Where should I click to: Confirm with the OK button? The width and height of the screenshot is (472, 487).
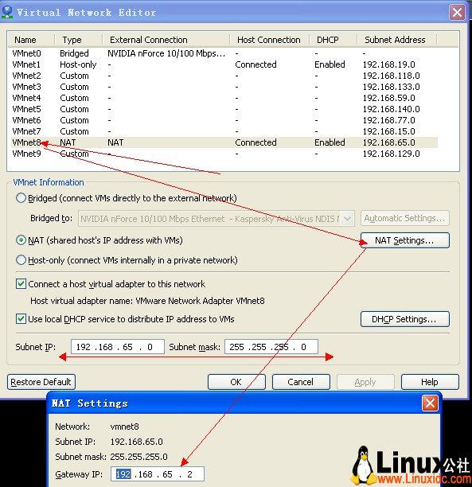[236, 382]
